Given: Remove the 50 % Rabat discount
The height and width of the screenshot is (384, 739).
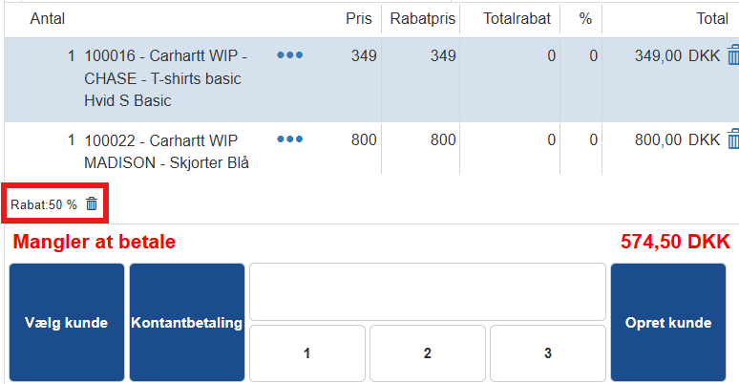Looking at the screenshot, I should [92, 203].
